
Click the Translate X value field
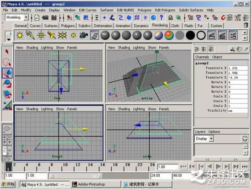[x=238, y=68]
